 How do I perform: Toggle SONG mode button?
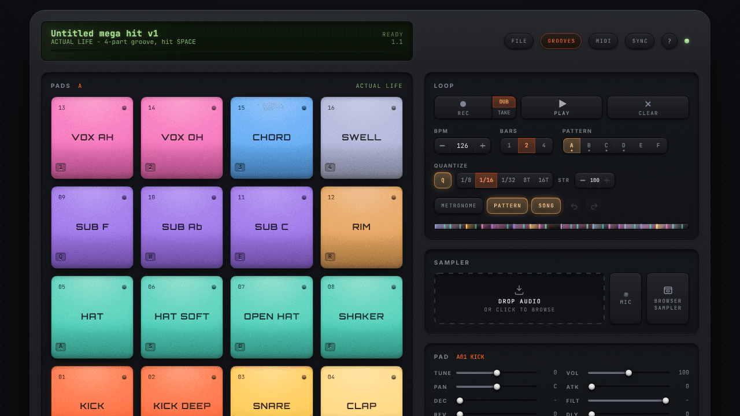click(x=546, y=206)
